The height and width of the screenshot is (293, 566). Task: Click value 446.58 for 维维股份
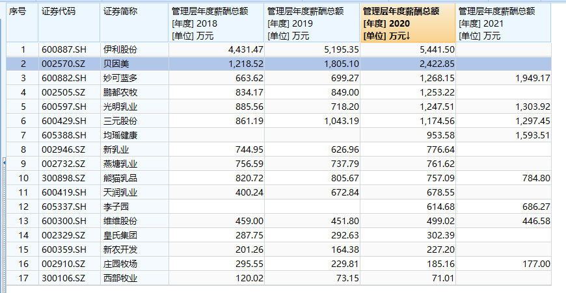point(537,221)
